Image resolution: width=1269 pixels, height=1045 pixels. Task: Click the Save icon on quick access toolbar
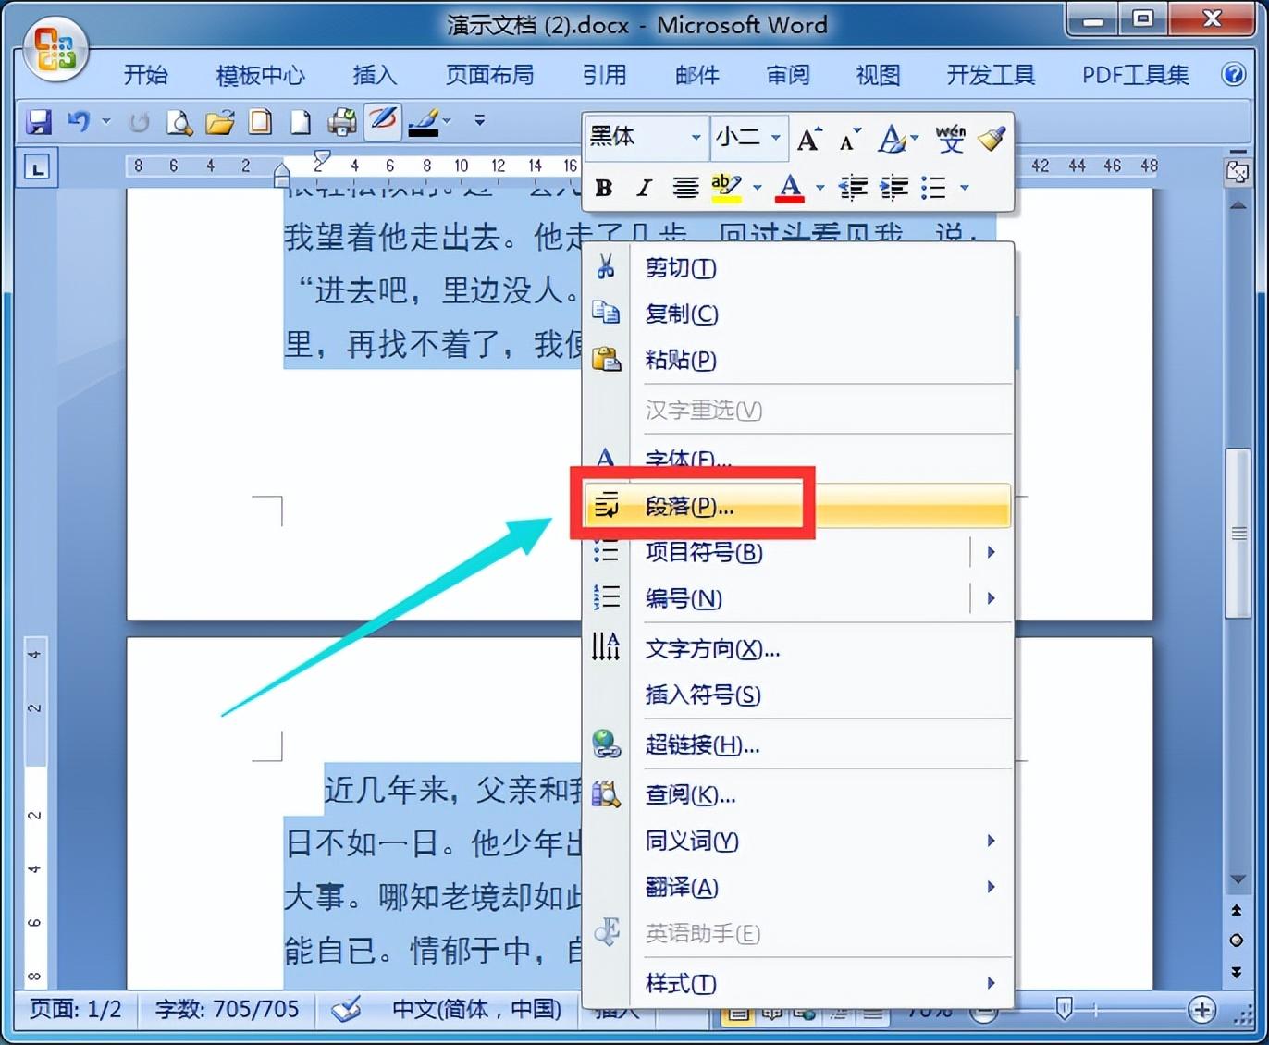click(39, 121)
